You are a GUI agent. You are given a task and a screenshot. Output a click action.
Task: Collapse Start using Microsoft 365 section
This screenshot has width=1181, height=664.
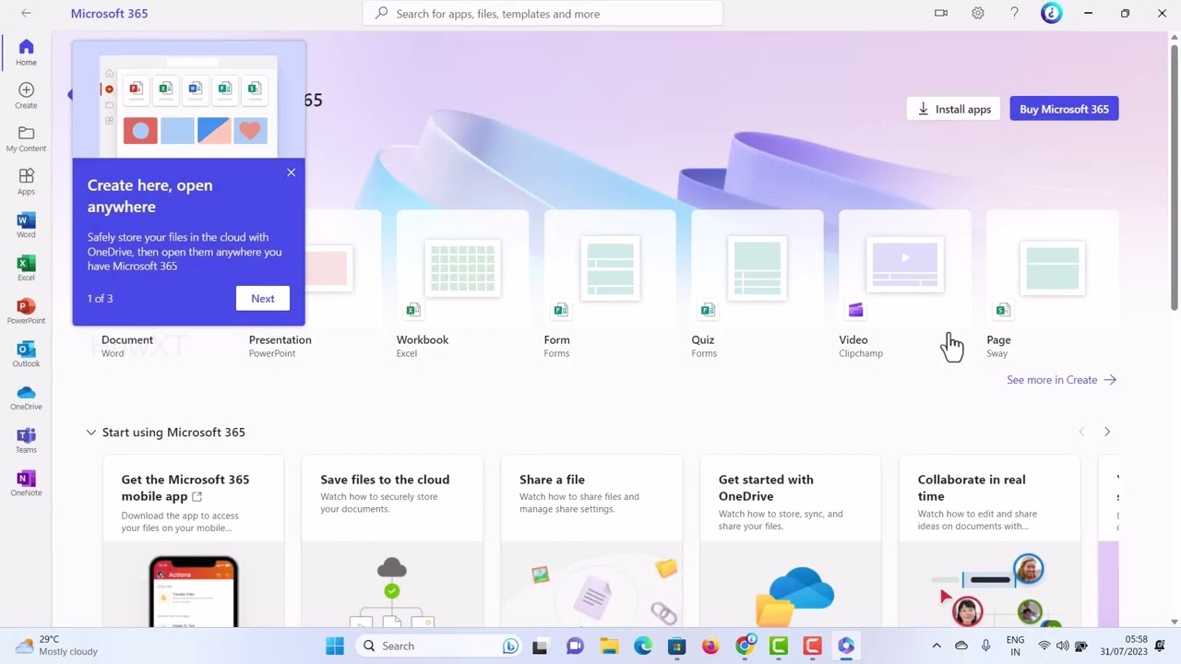tap(91, 432)
